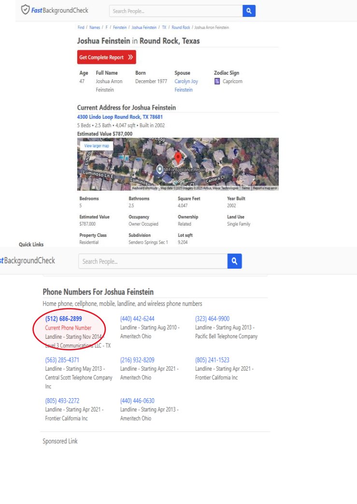The width and height of the screenshot is (357, 504).
Task: Click the red location pin on map
Action: pyautogui.click(x=178, y=158)
